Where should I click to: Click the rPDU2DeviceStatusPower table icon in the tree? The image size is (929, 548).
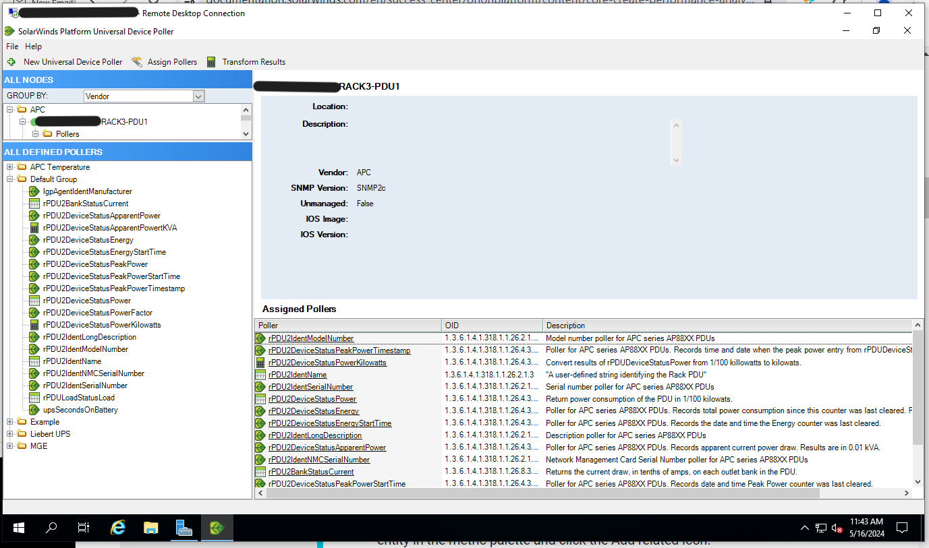[x=34, y=301]
